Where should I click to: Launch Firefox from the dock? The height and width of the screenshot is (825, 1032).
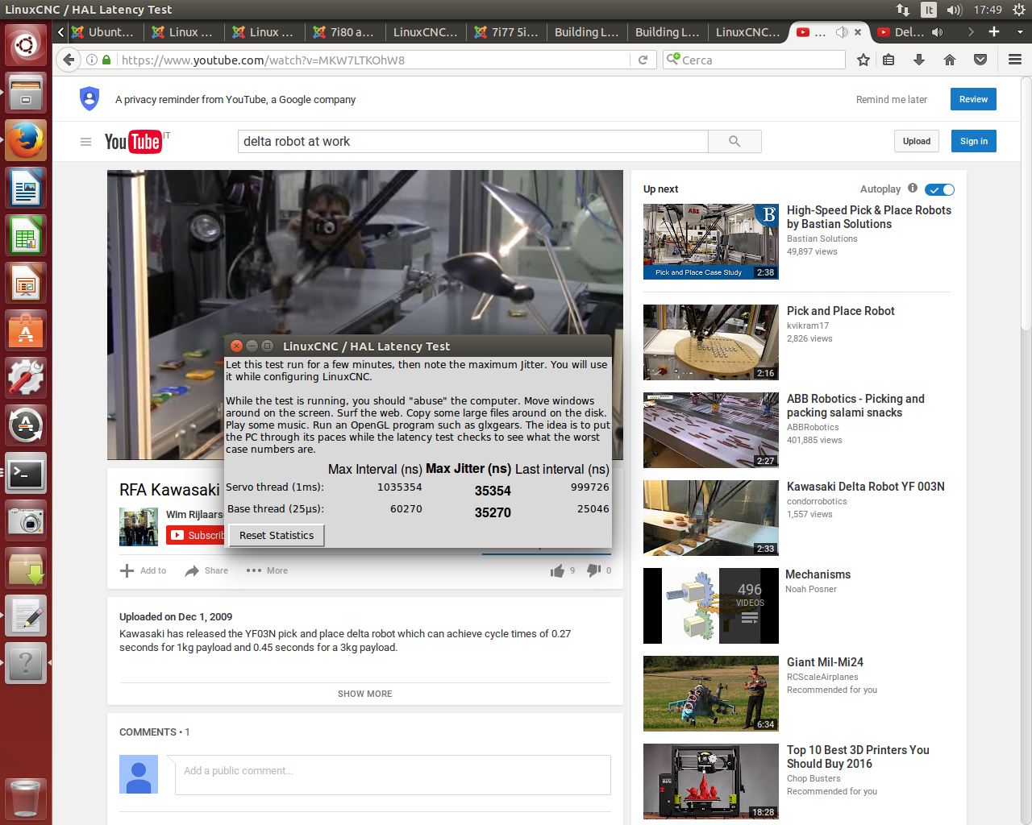[x=26, y=140]
